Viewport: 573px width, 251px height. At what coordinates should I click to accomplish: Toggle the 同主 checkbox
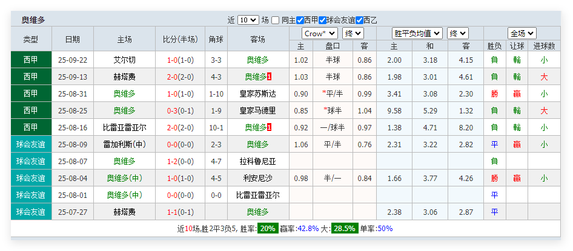[x=276, y=20]
